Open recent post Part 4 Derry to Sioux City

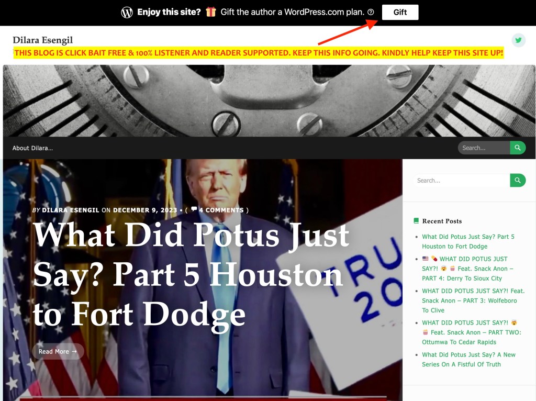[467, 269]
